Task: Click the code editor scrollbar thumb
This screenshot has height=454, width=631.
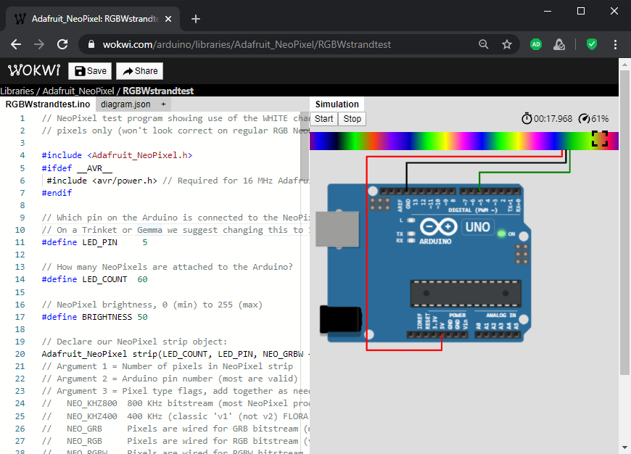Action: 305,147
